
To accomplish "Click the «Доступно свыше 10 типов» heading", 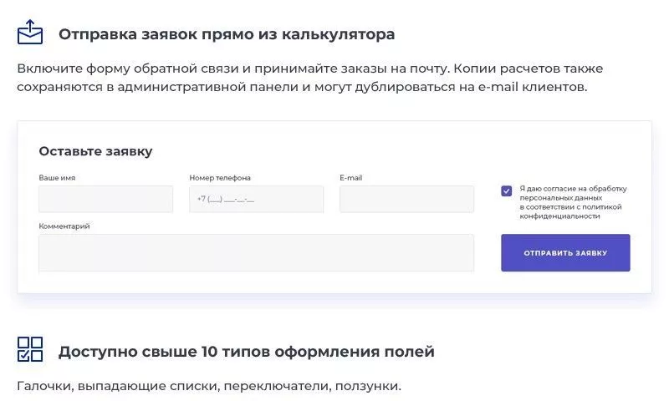I will click(247, 352).
